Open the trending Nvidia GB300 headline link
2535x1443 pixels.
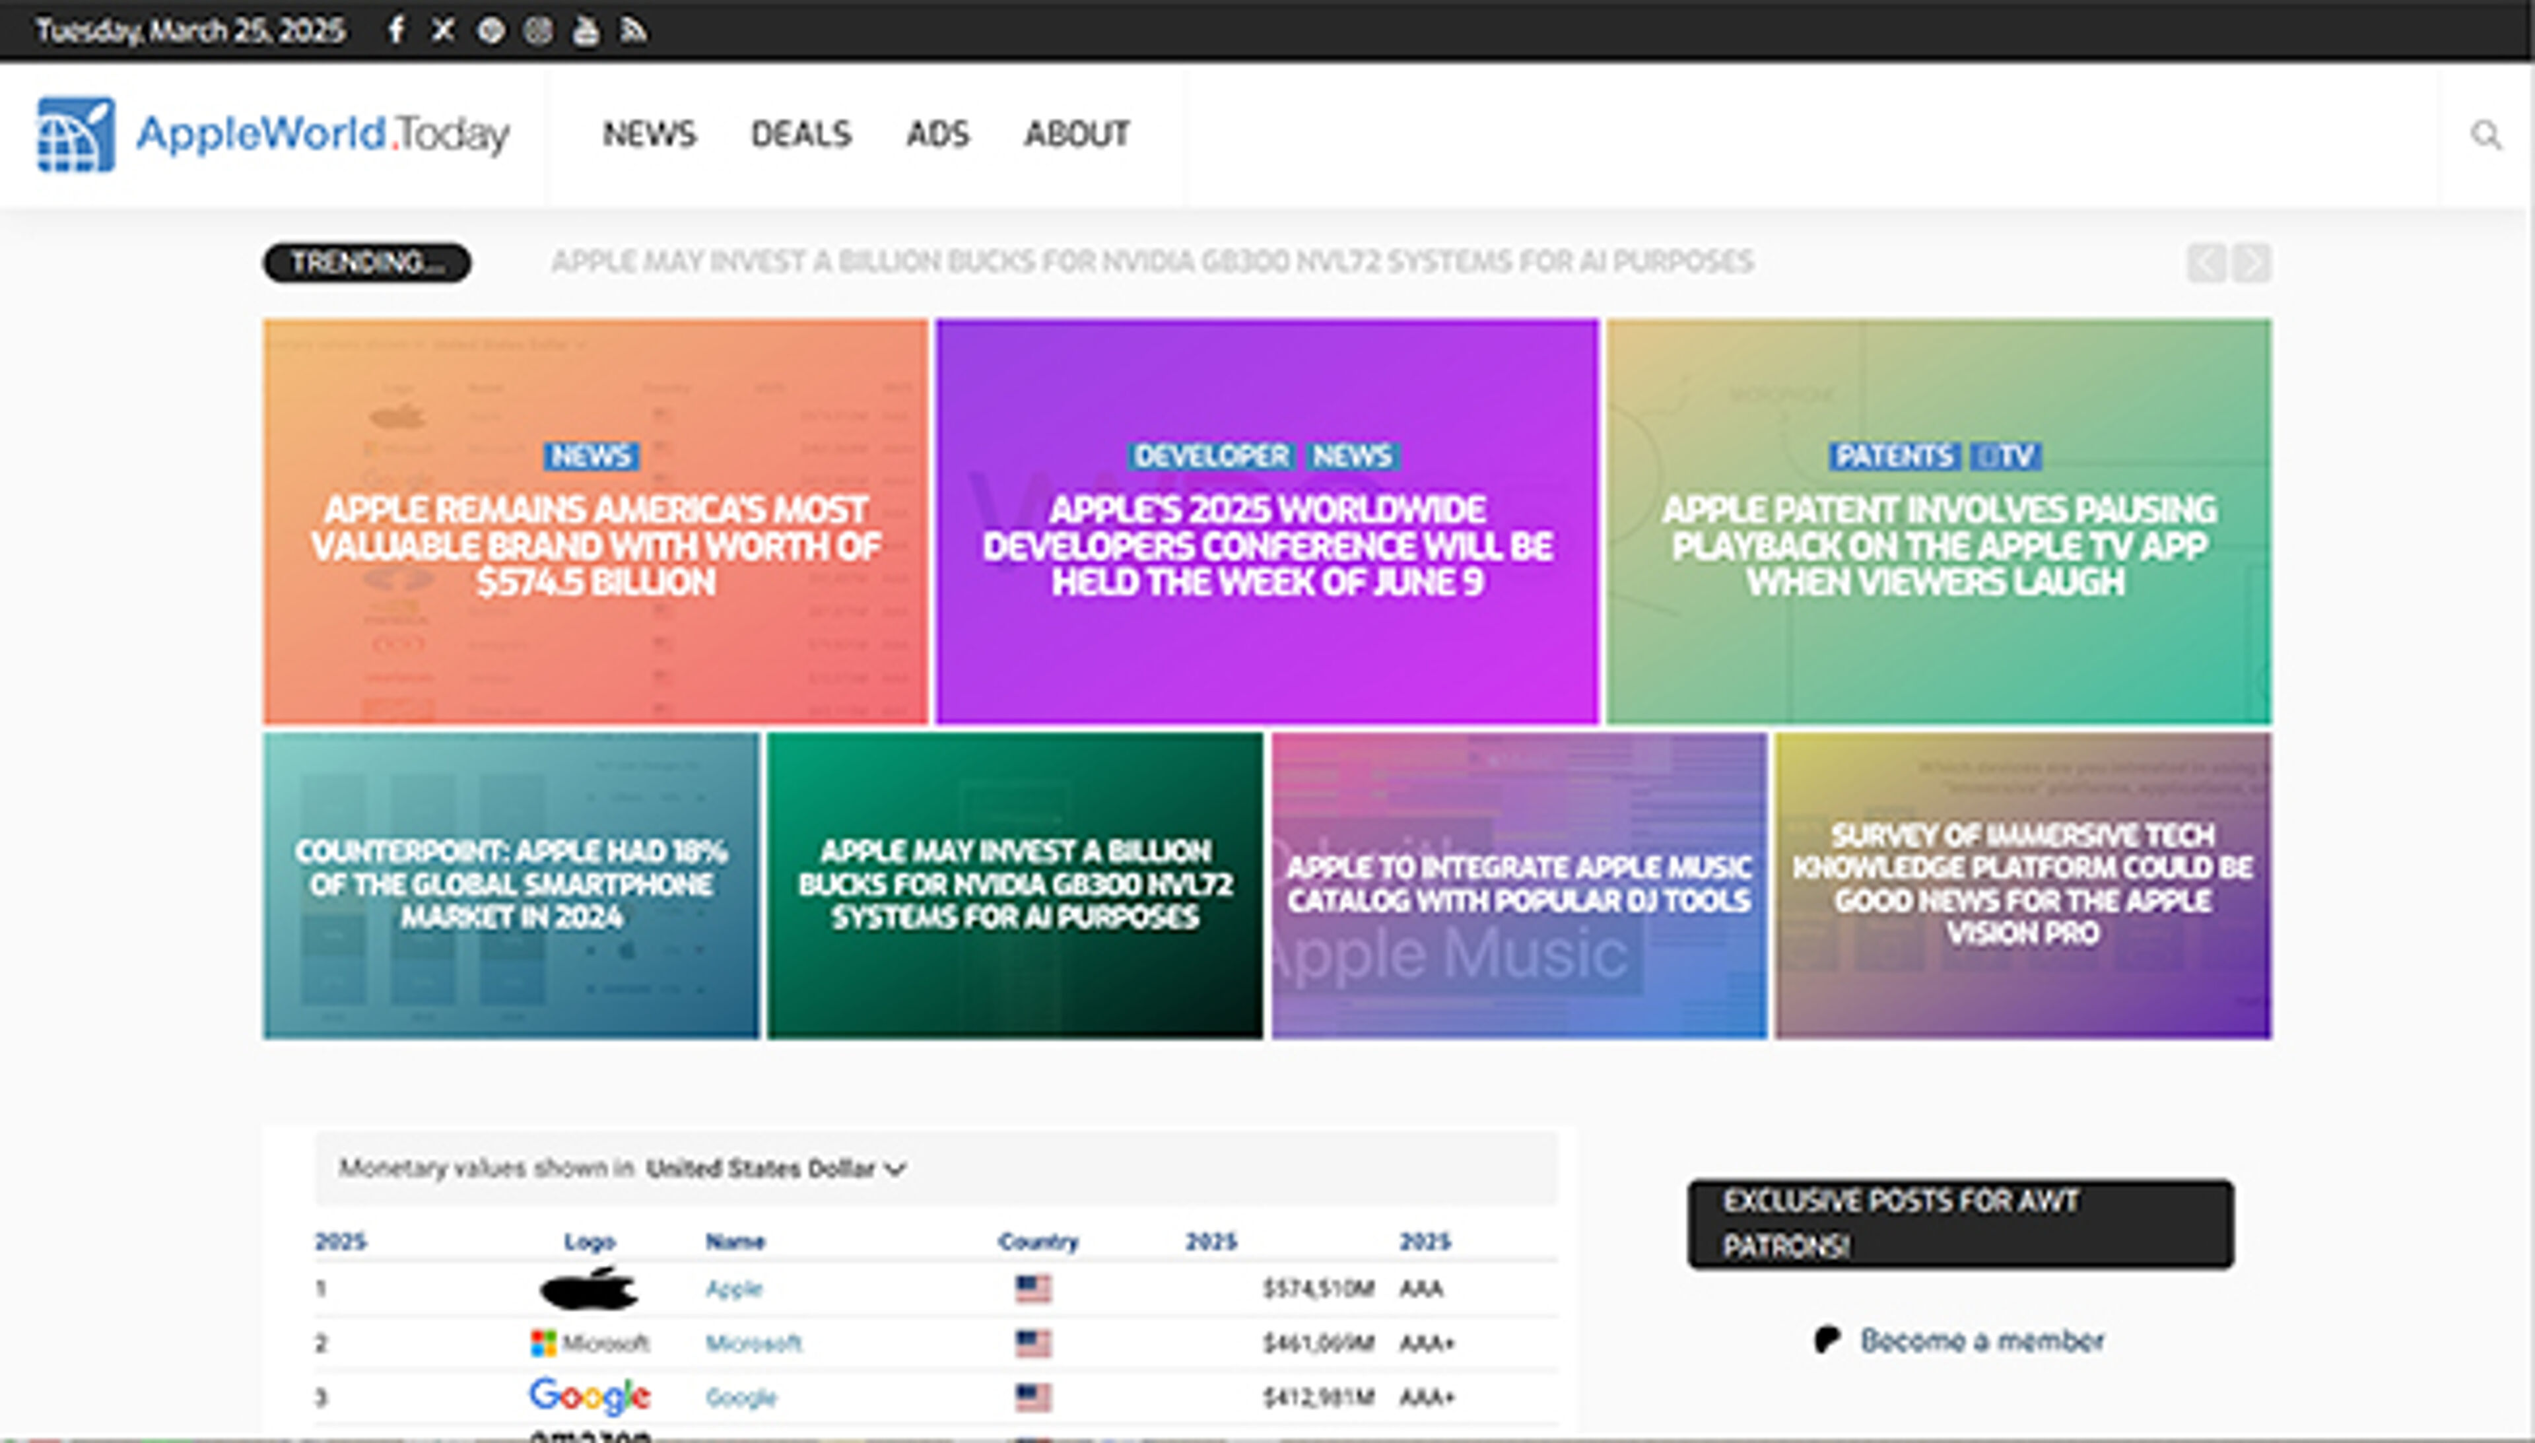pyautogui.click(x=1151, y=261)
